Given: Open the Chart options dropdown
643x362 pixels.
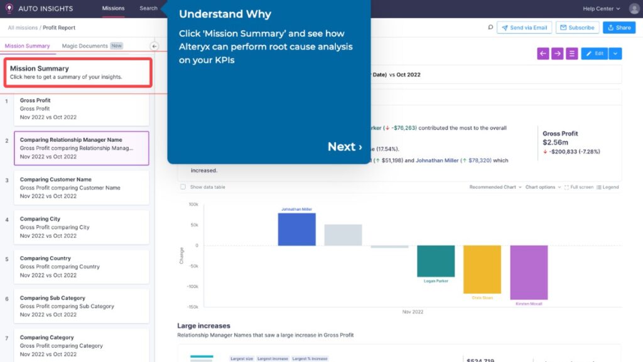Looking at the screenshot, I should pos(540,186).
